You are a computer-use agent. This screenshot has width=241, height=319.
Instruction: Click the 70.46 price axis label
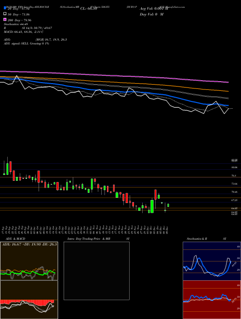coord(234,192)
